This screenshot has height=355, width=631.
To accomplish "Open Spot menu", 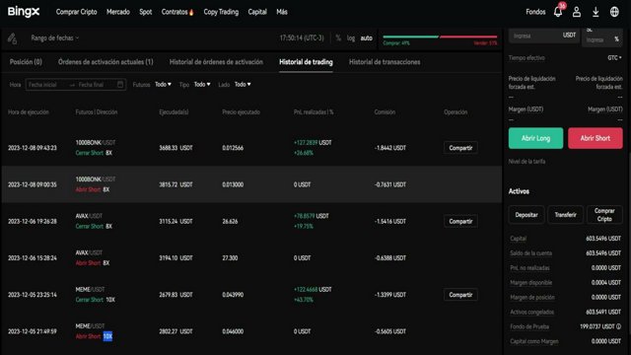I will click(x=146, y=12).
